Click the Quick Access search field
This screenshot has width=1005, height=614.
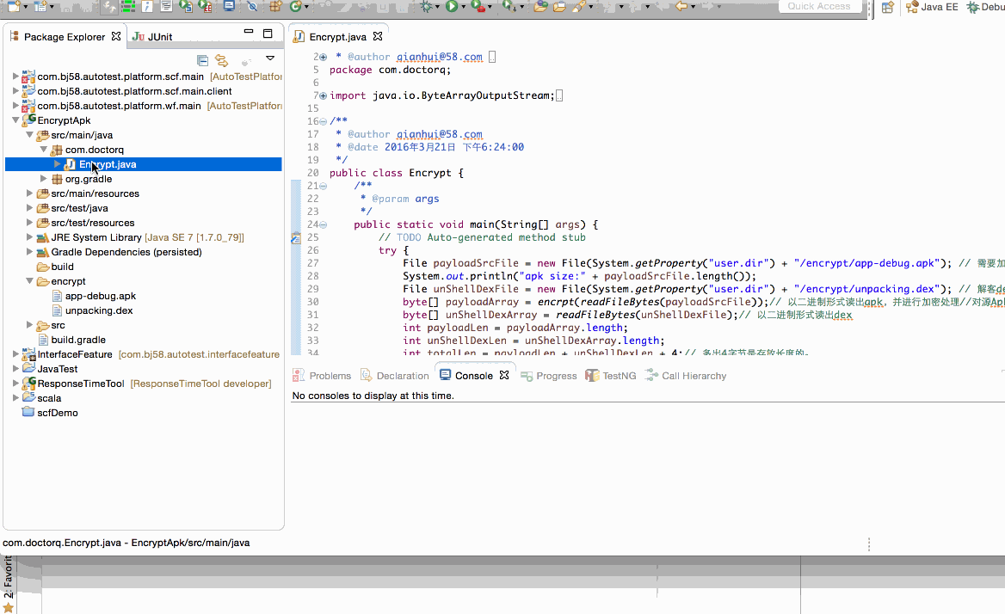click(x=818, y=6)
